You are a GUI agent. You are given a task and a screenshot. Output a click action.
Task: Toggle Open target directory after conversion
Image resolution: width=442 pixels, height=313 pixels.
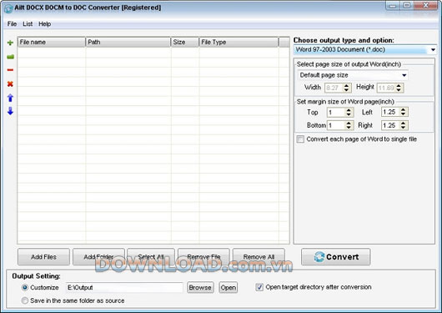[x=259, y=287]
